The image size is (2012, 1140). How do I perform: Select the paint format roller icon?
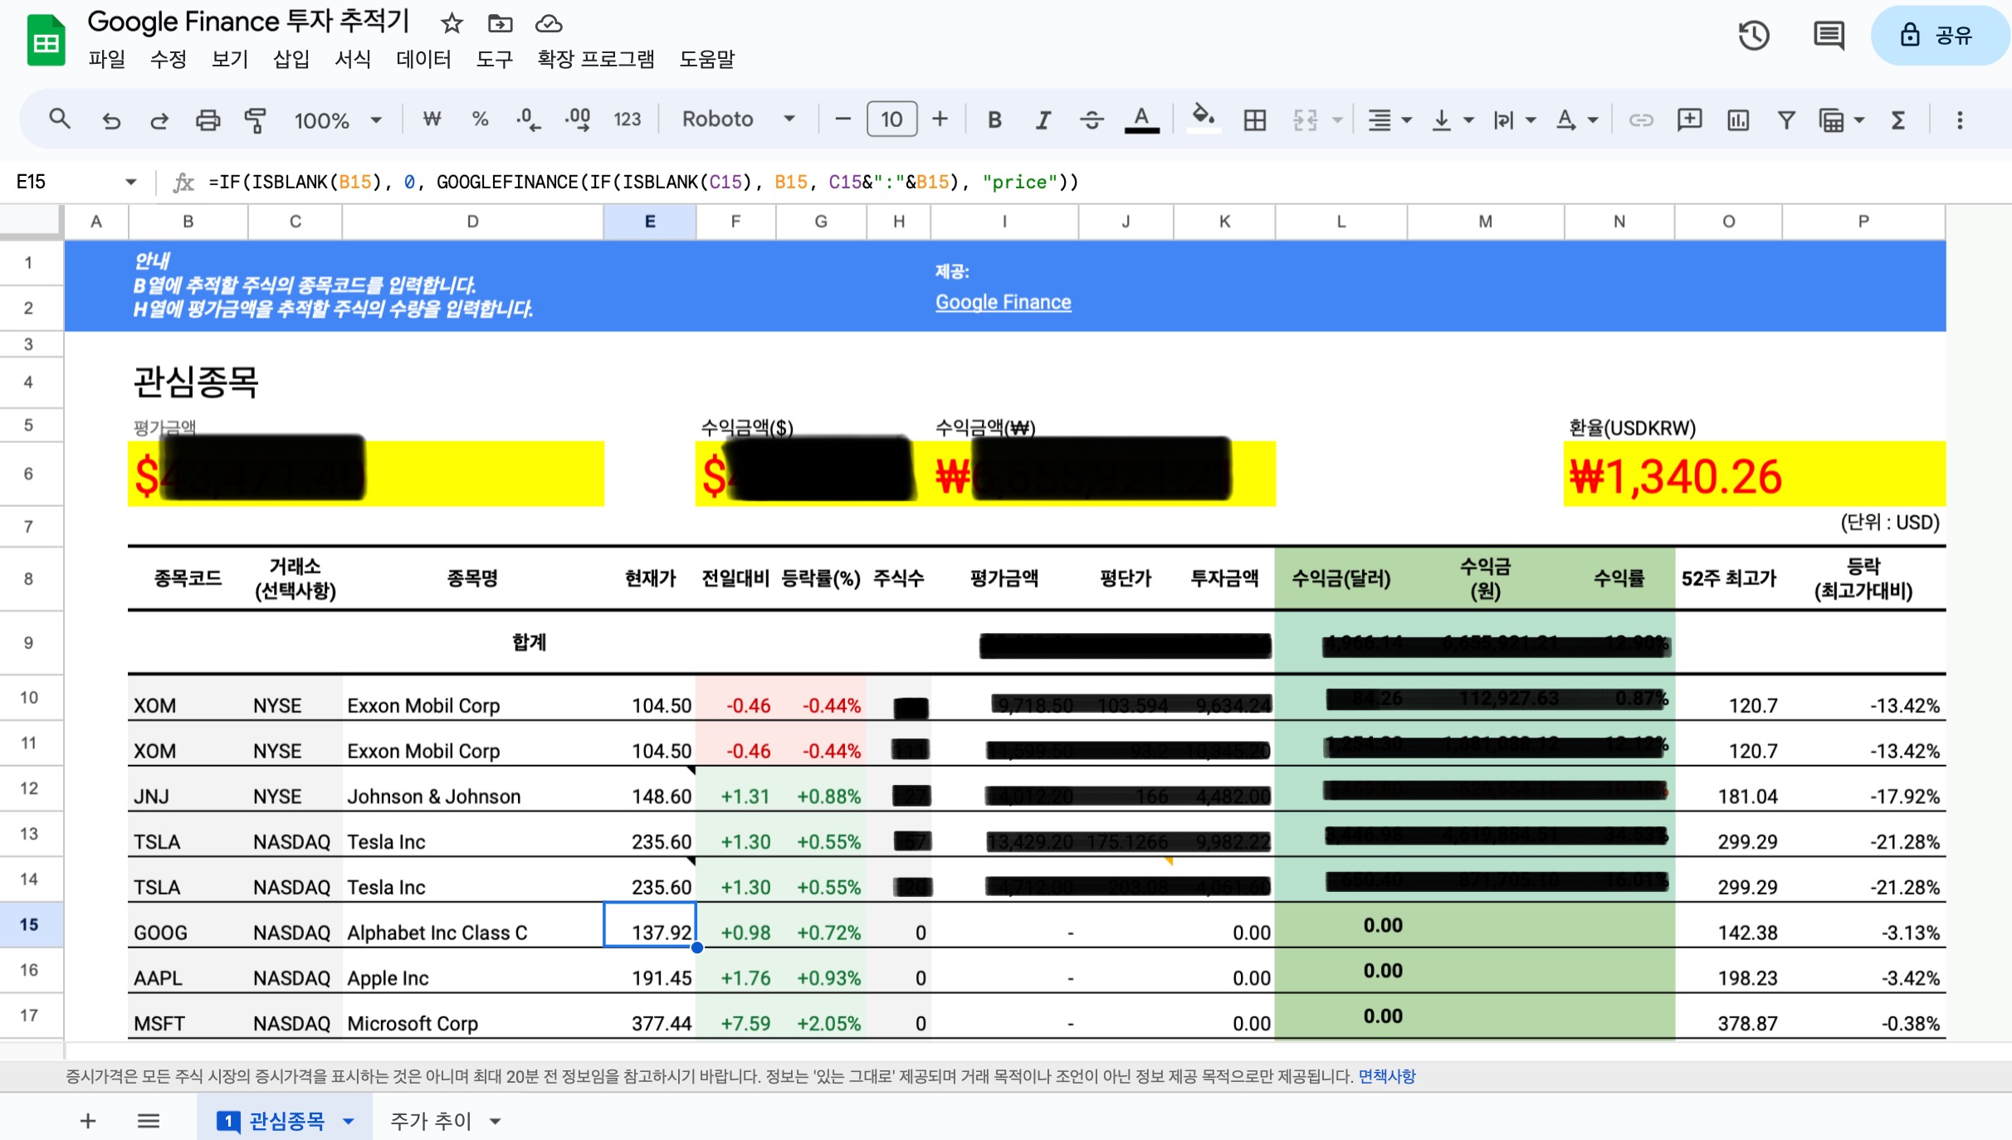(256, 120)
